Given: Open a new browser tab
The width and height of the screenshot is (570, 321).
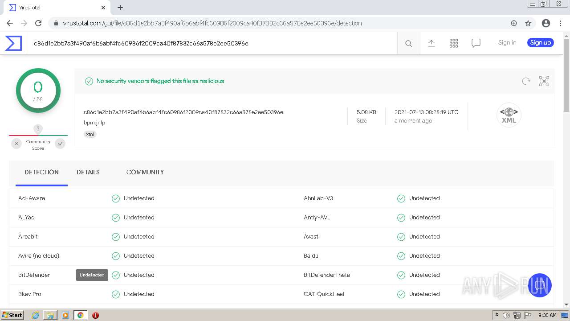Looking at the screenshot, I should tap(120, 8).
